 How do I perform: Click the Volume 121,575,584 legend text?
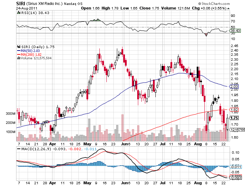[x=36, y=58]
